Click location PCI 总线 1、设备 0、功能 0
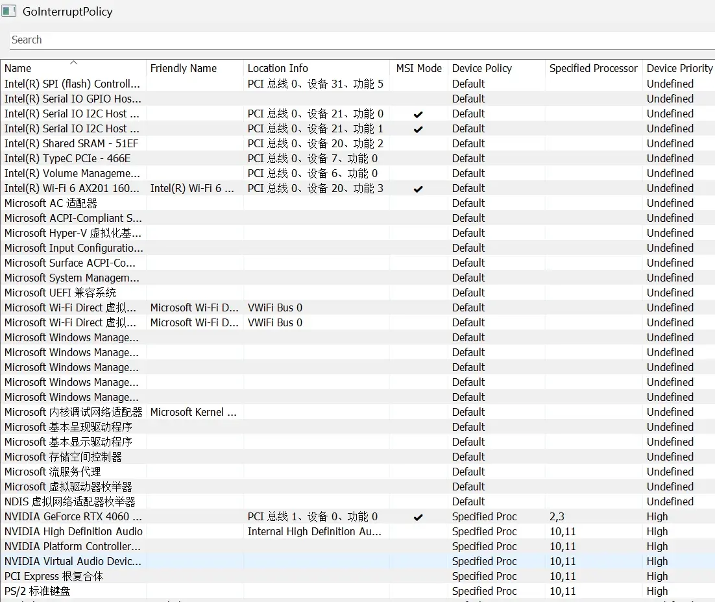This screenshot has height=602, width=715. [312, 517]
